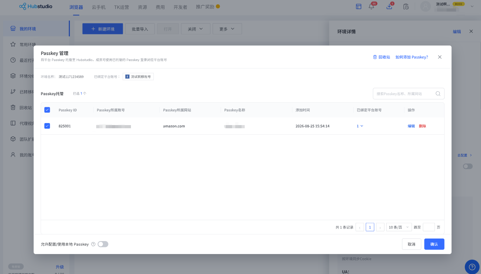Click the red 删除 delete link
Screen dimensions: 481x274
[x=422, y=126]
